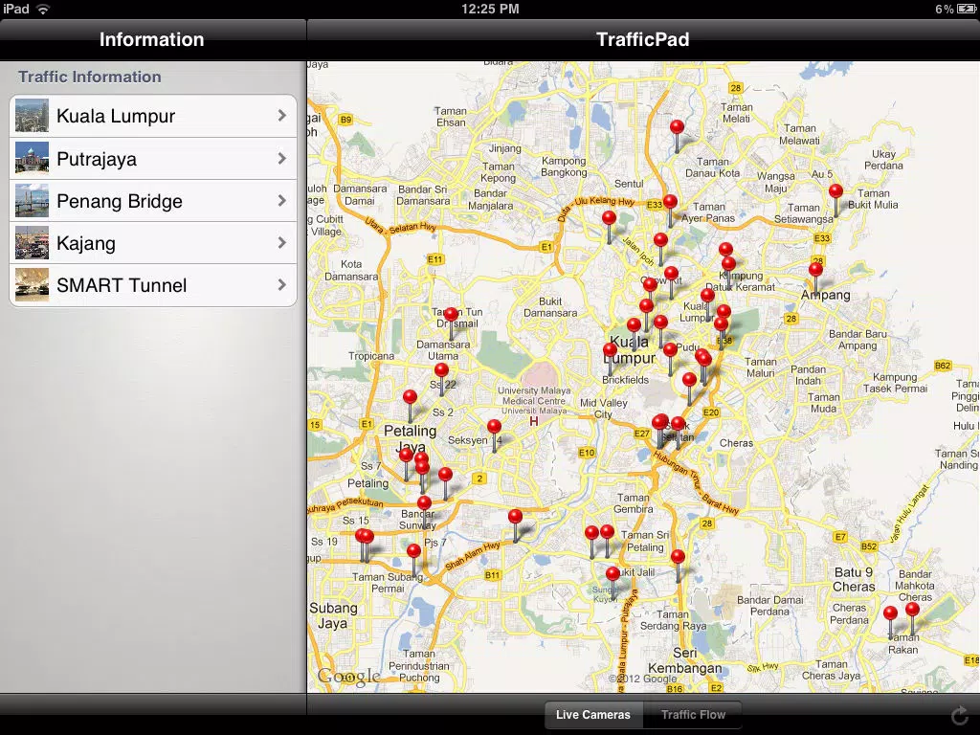This screenshot has width=980, height=735.
Task: Switch to the Live Cameras tab
Action: pyautogui.click(x=593, y=714)
